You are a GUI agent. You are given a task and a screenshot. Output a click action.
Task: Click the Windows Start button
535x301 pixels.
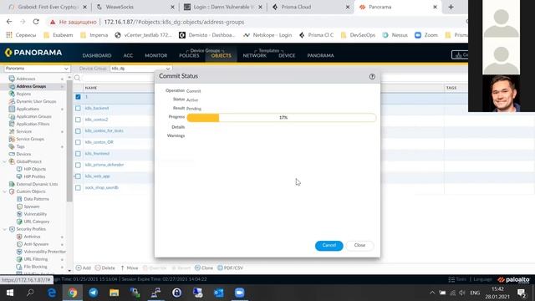pyautogui.click(x=10, y=293)
